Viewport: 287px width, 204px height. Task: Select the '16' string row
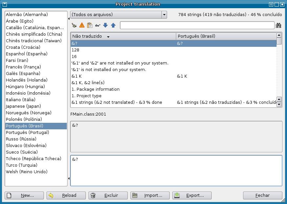click(x=174, y=57)
